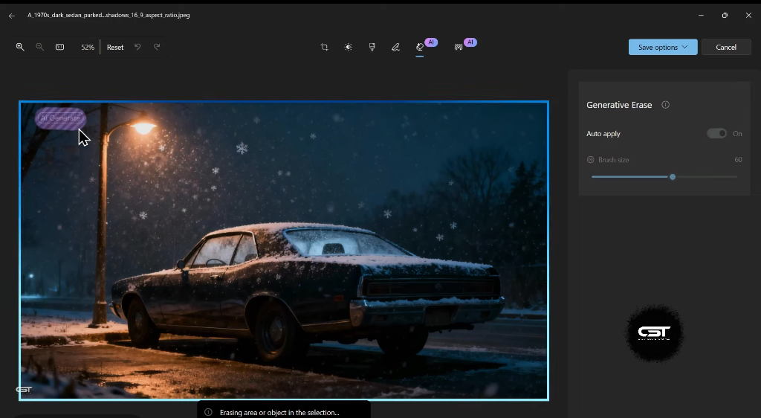
Task: Open the Background AI tool
Action: [x=458, y=47]
